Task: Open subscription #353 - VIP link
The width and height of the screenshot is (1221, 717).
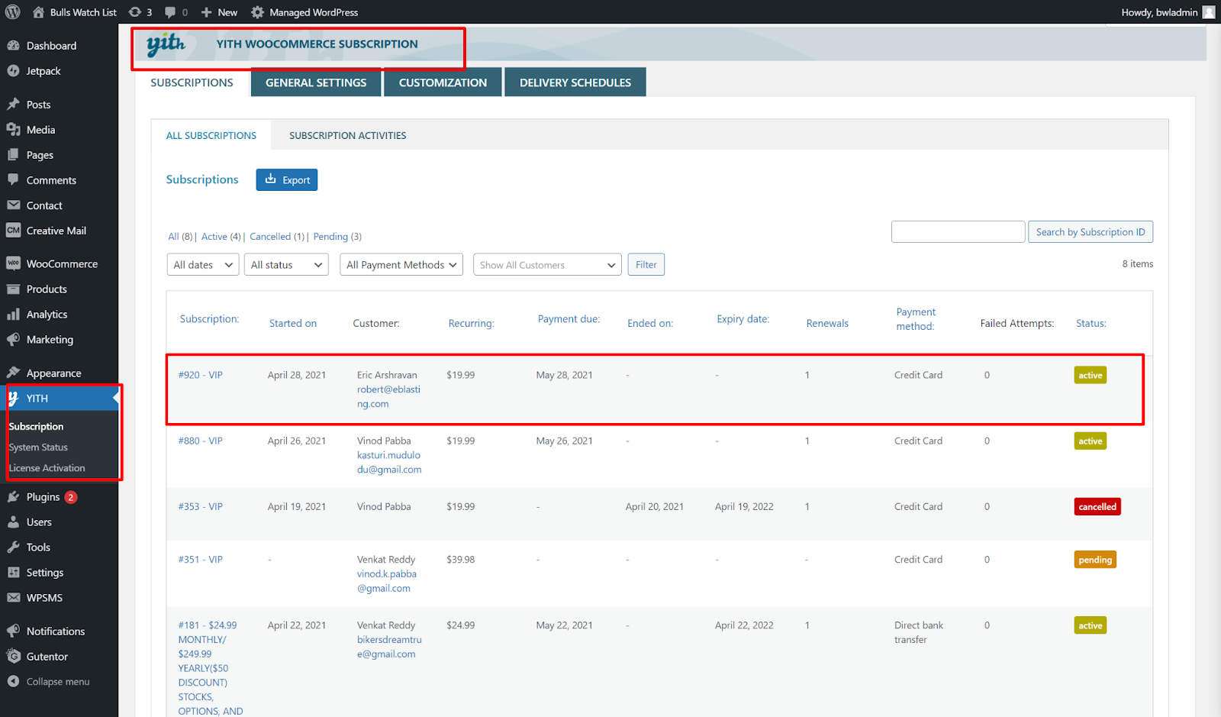Action: (201, 506)
